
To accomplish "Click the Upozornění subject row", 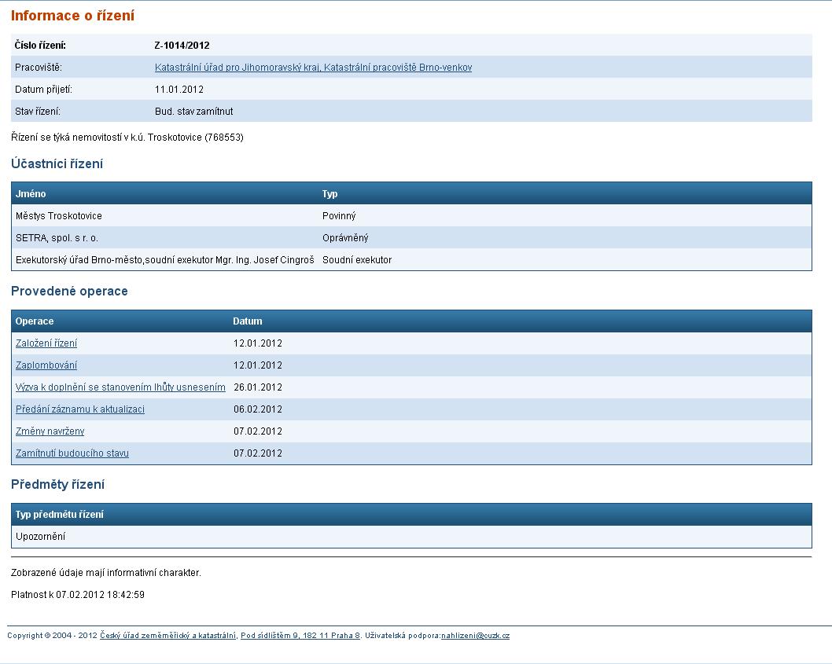I will point(41,537).
